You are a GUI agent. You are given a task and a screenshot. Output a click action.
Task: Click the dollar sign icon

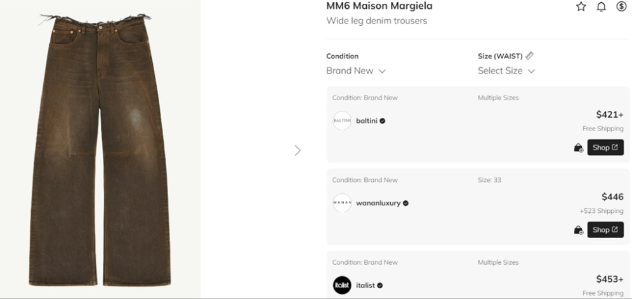(x=621, y=6)
